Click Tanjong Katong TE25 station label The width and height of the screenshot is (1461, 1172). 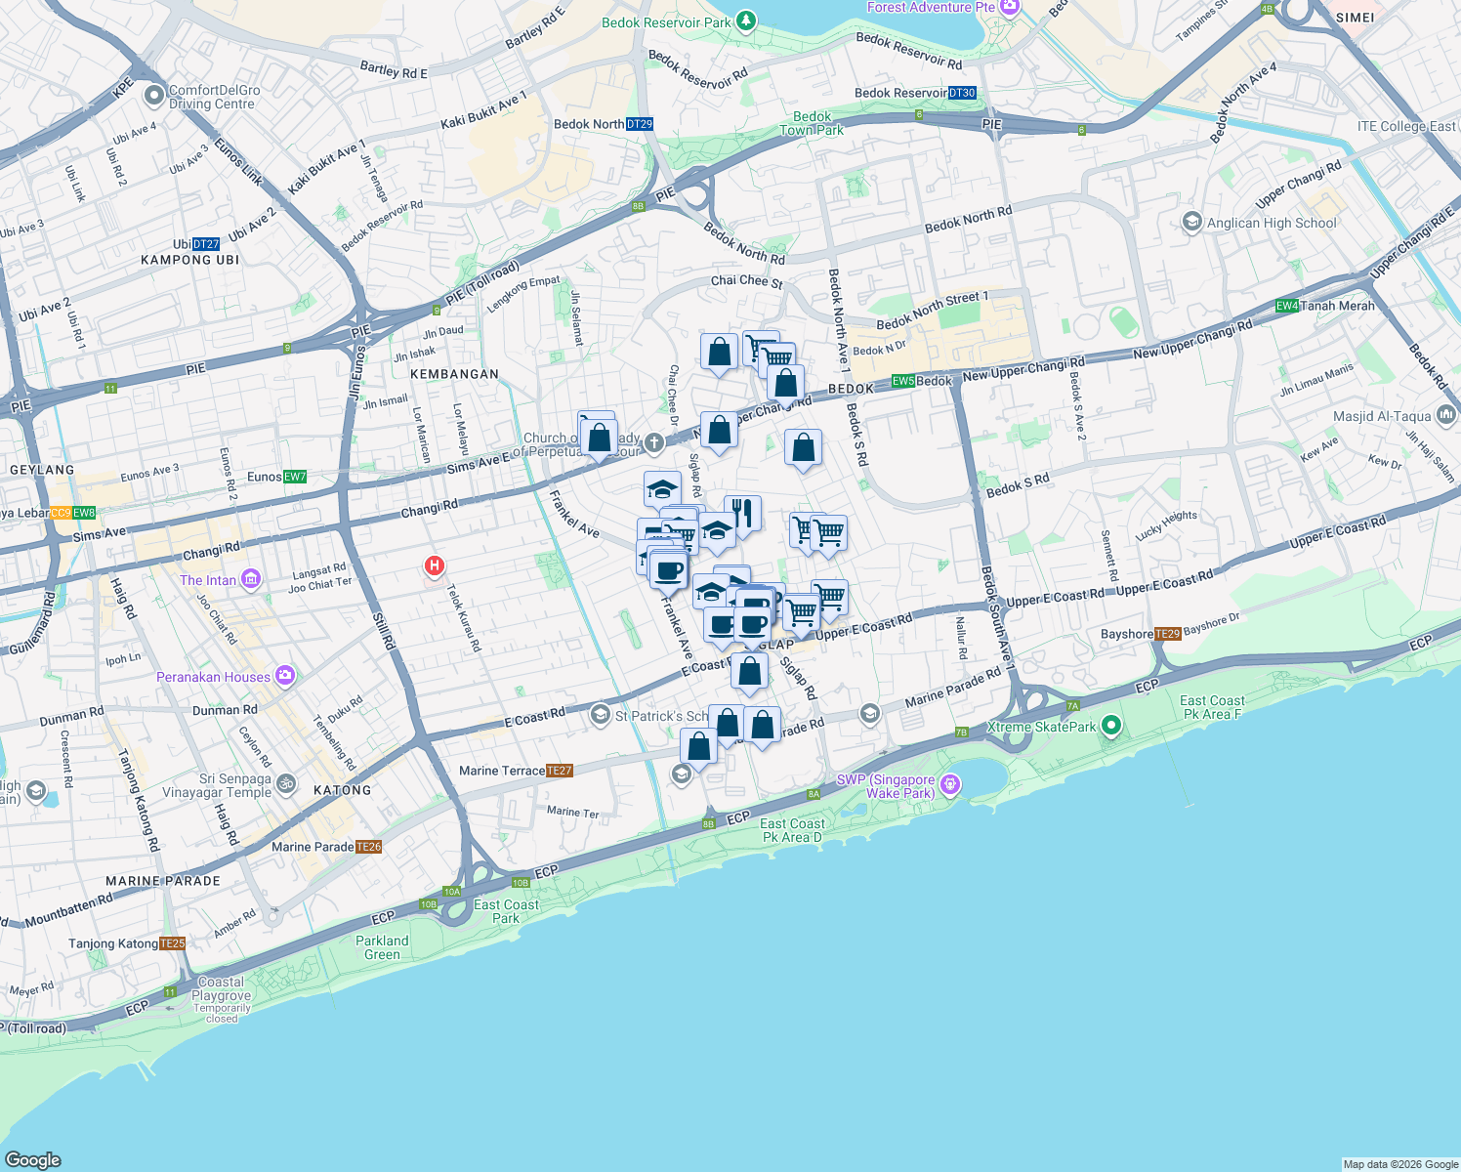pos(127,943)
